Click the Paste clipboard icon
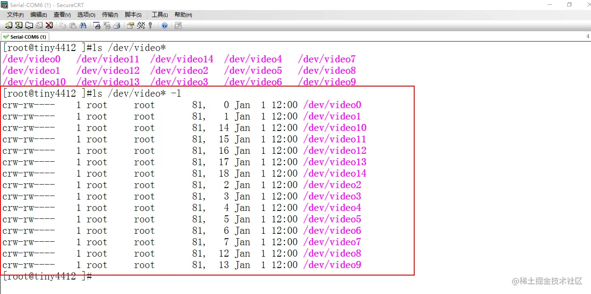The width and height of the screenshot is (591, 294). pos(73,25)
